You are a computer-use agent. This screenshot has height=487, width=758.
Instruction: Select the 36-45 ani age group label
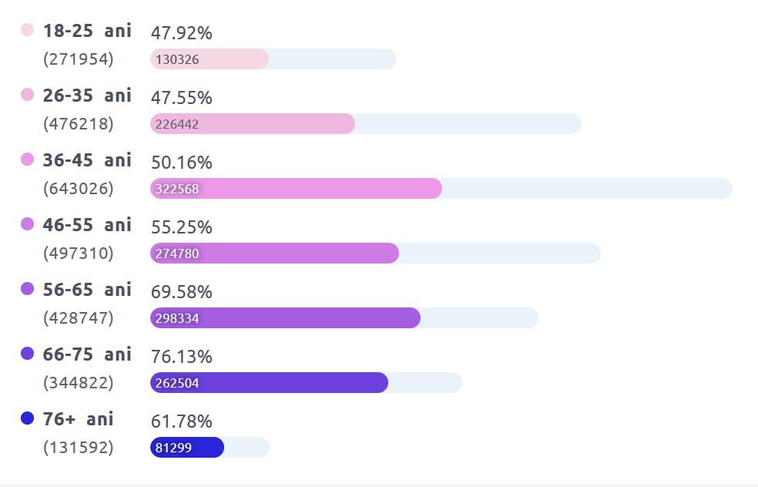pos(87,160)
